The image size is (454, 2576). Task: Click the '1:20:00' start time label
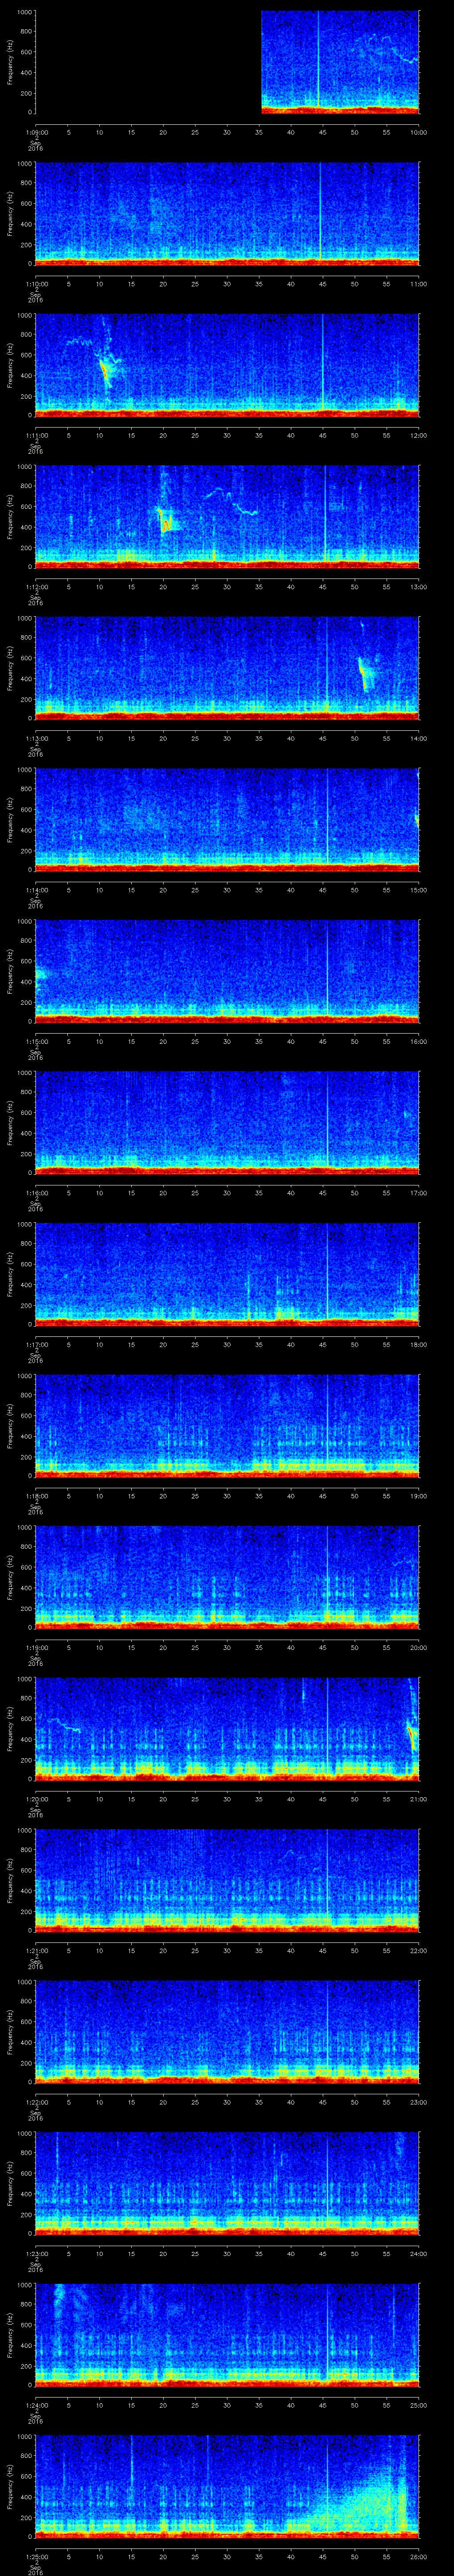[x=36, y=1799]
